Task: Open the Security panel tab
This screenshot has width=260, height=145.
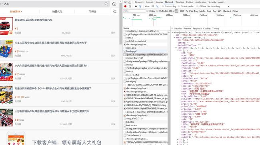Action: (x=212, y=2)
